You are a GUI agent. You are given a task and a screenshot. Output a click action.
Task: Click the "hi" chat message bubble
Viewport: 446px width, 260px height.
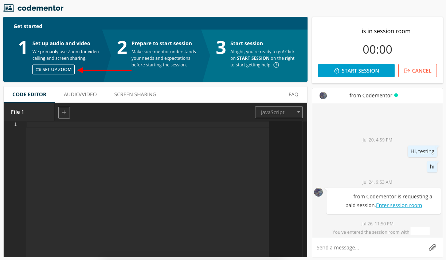[x=432, y=167]
